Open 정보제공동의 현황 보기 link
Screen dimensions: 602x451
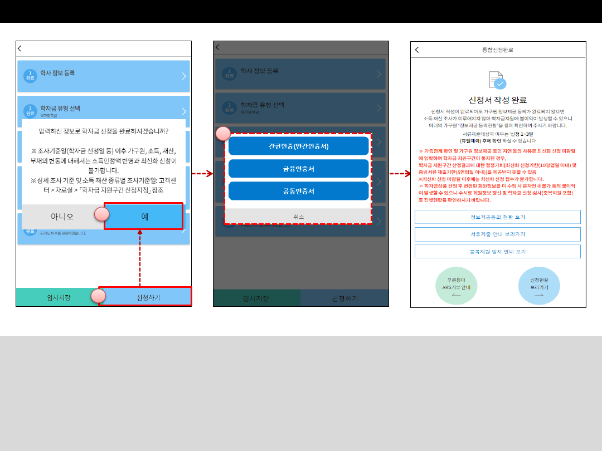(x=497, y=217)
